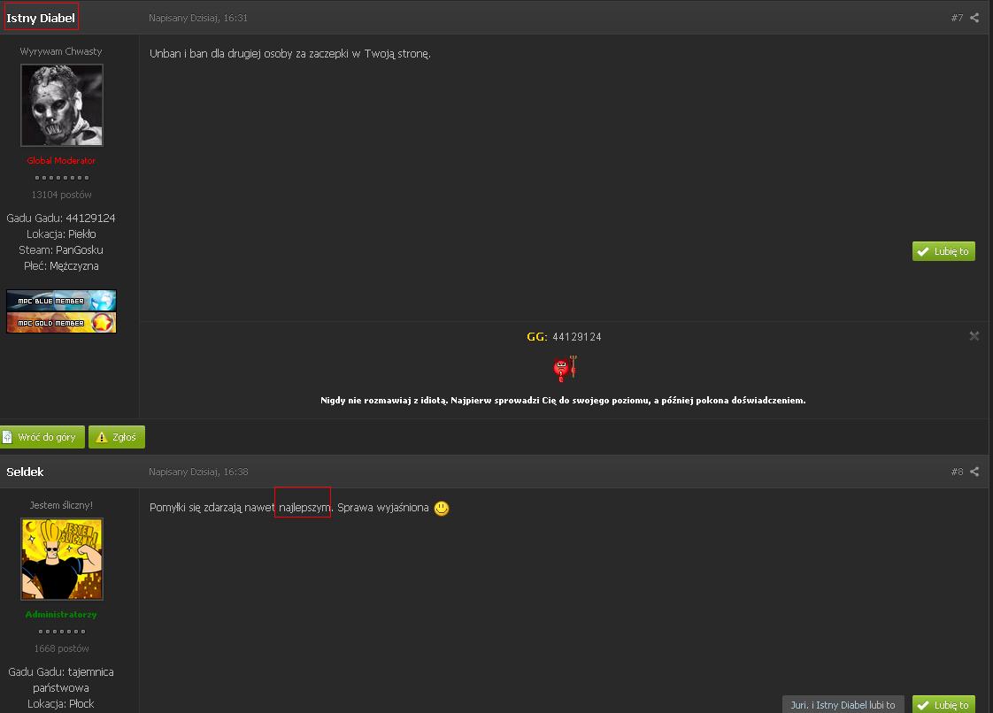The width and height of the screenshot is (993, 713).
Task: Close Istny Diabel's signature with the X icon
Action: tap(974, 335)
